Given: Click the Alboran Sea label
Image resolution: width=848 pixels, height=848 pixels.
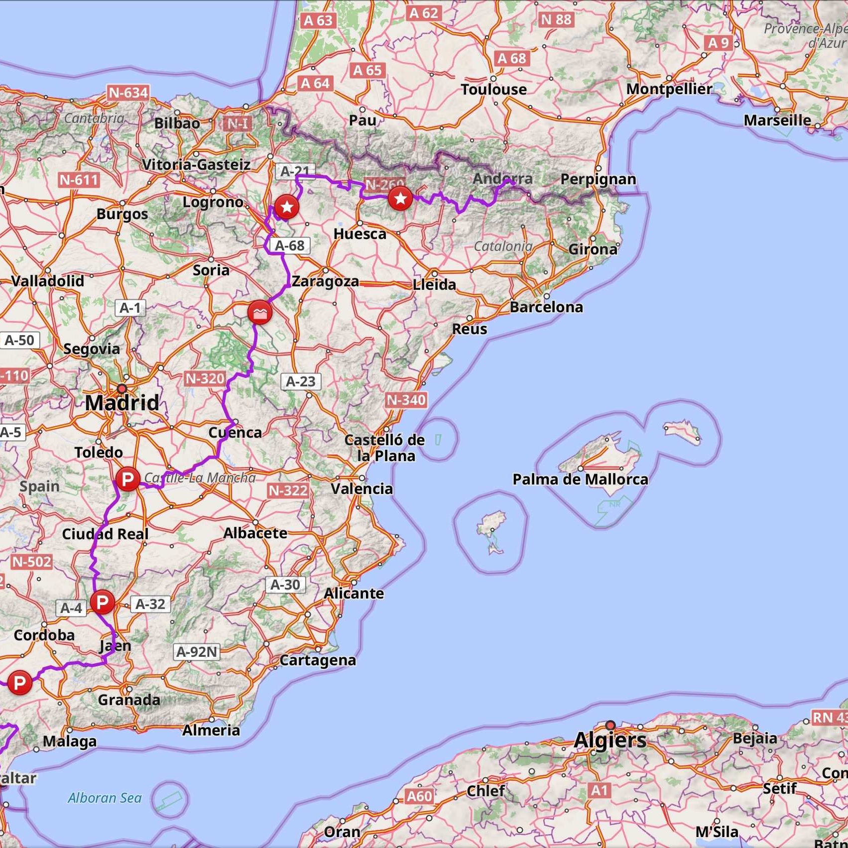Looking at the screenshot, I should [105, 798].
